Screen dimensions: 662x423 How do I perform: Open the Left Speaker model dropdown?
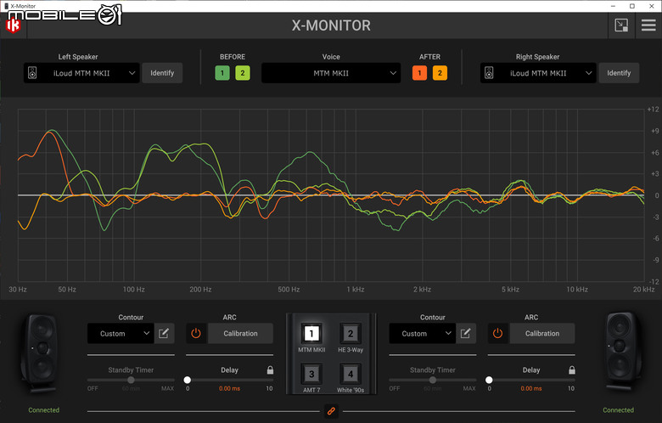(x=81, y=73)
